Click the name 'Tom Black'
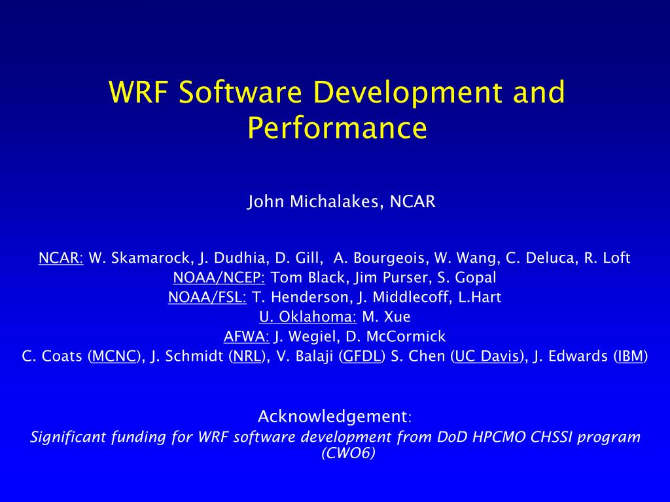The height and width of the screenshot is (502, 670). pos(308,277)
